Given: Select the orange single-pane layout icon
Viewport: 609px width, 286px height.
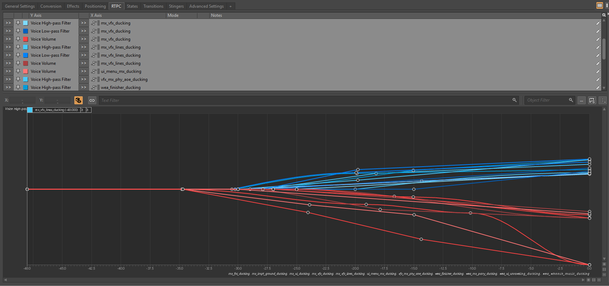Looking at the screenshot, I should (600, 5).
